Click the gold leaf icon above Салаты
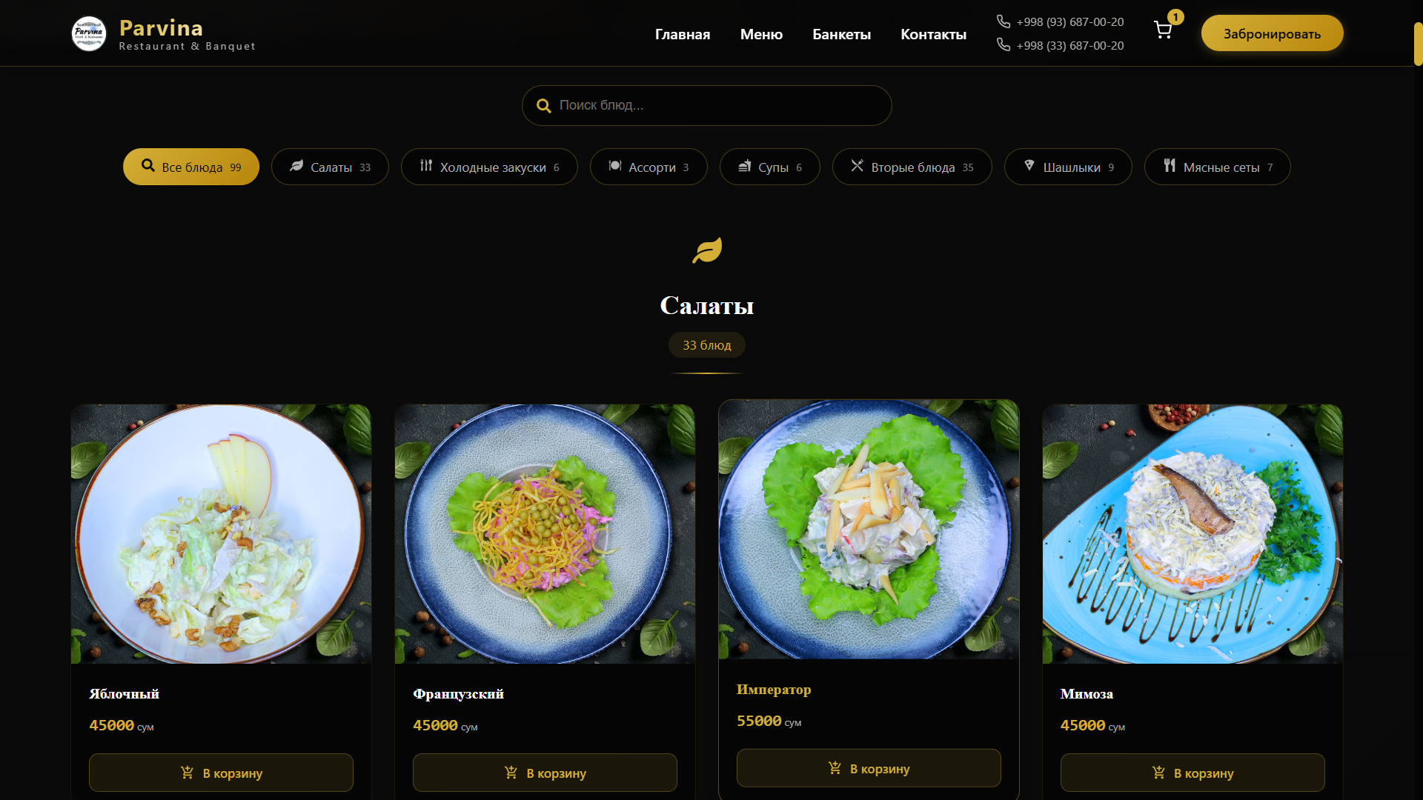Screen dimensions: 1423x800 707,250
